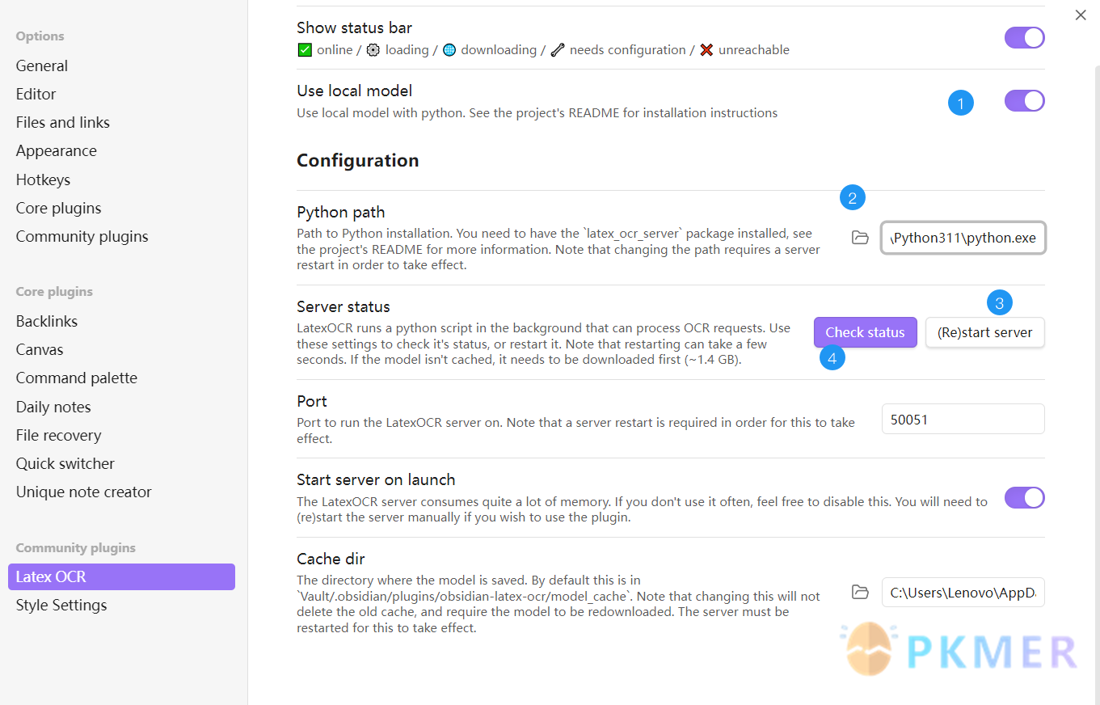
Task: Click the (Re)start server button
Action: coord(984,332)
